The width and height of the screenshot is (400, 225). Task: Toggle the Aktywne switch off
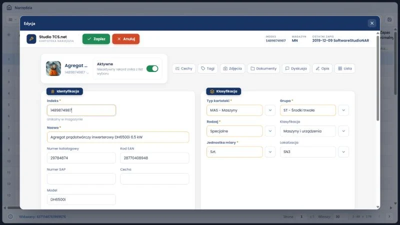[x=152, y=68]
